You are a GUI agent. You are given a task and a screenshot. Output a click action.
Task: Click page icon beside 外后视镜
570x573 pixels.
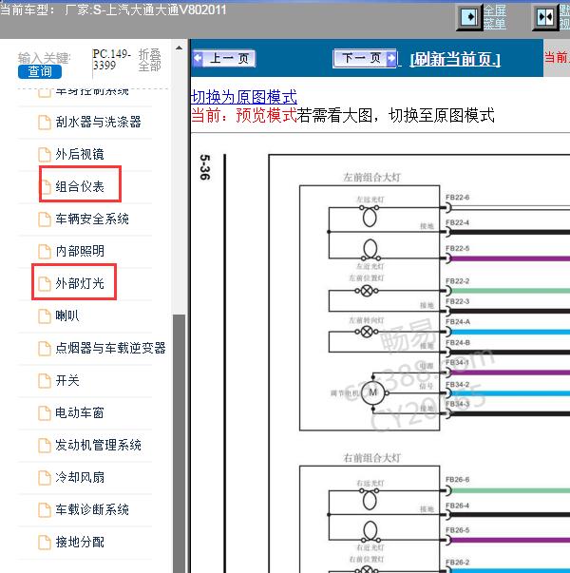pos(45,155)
